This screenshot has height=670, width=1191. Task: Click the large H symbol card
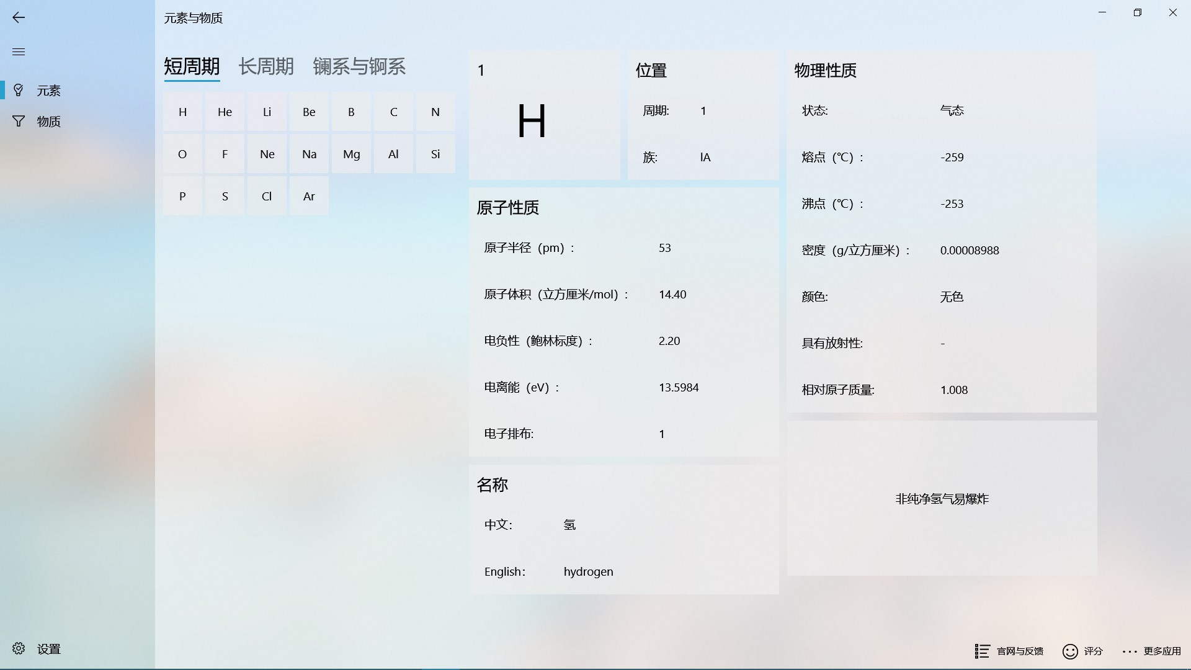[x=532, y=121]
